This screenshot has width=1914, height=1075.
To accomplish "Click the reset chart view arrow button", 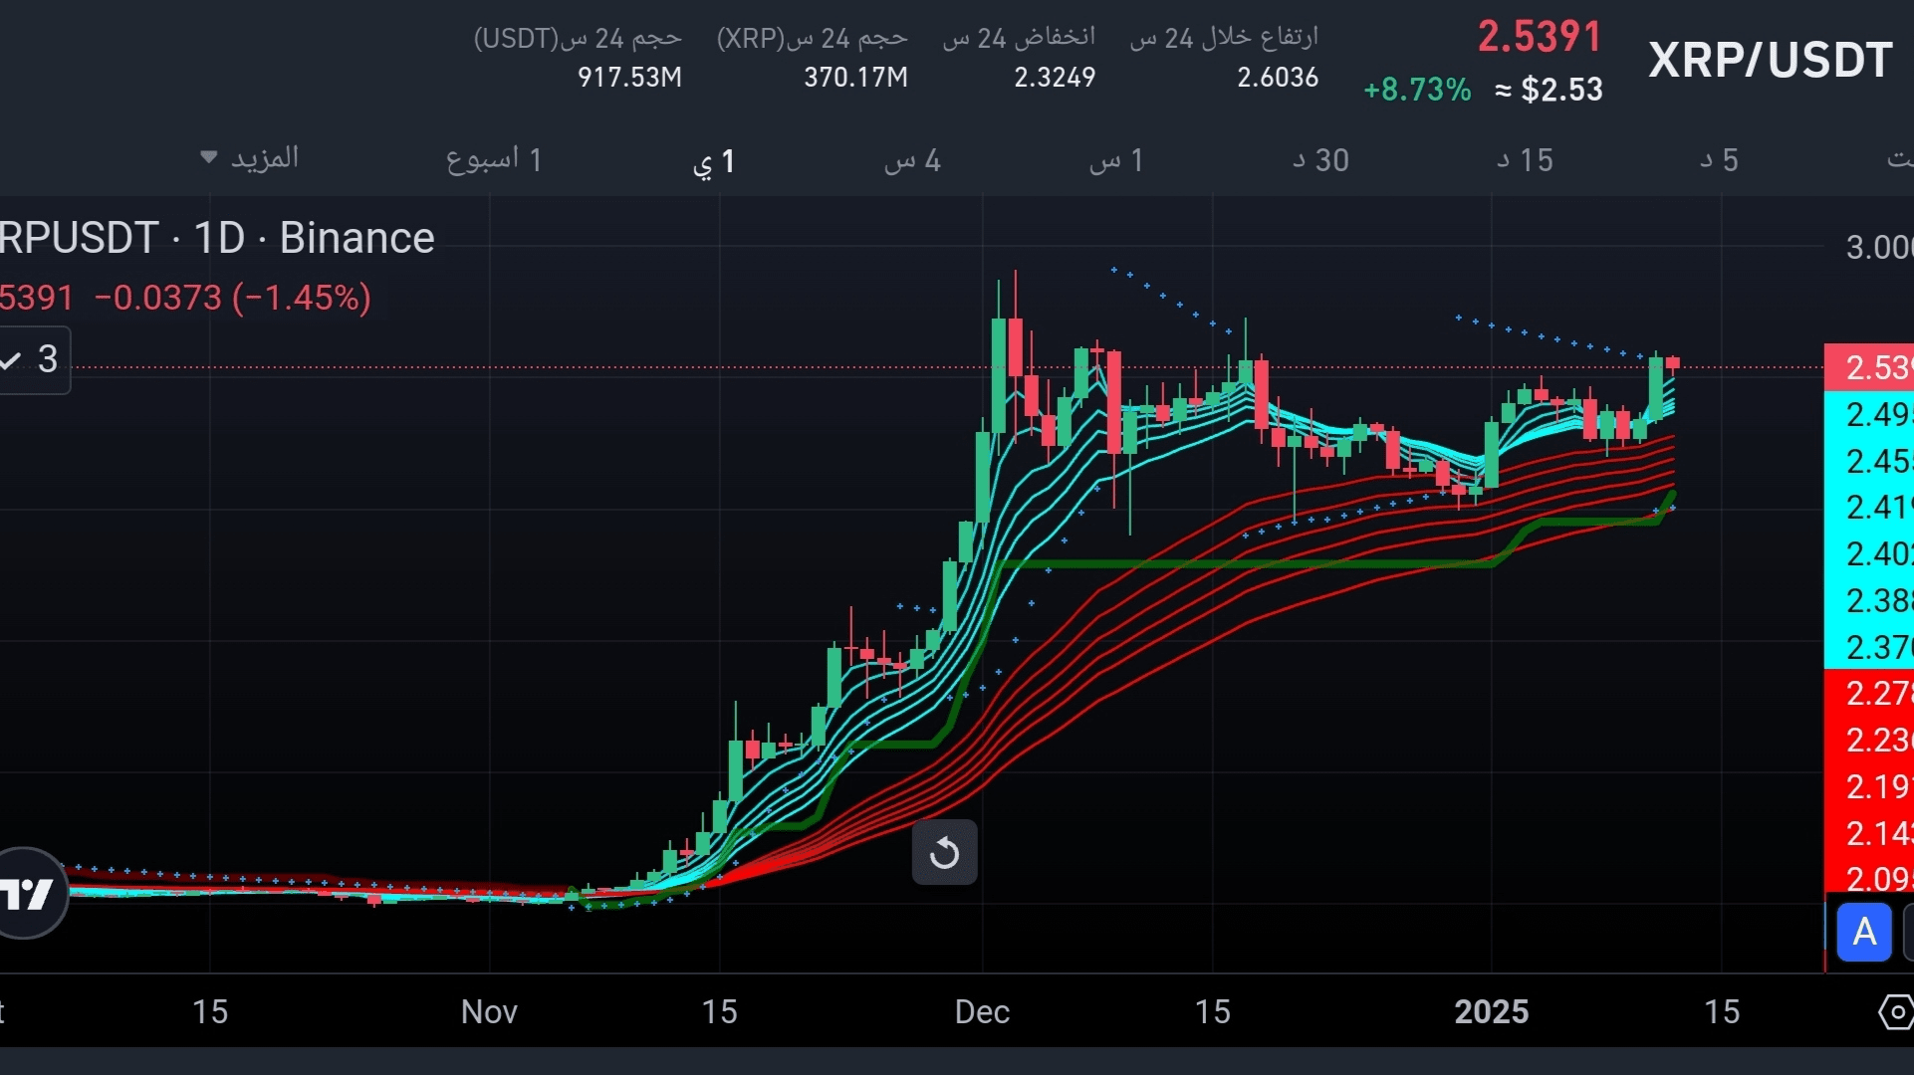I will (944, 852).
